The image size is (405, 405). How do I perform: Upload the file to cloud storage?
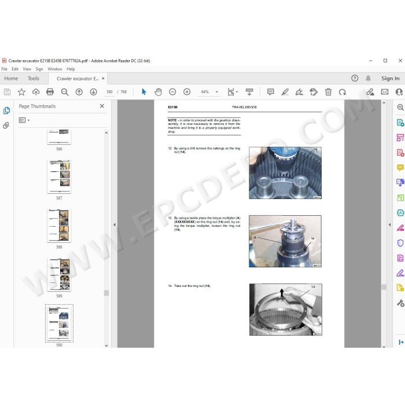click(x=36, y=92)
